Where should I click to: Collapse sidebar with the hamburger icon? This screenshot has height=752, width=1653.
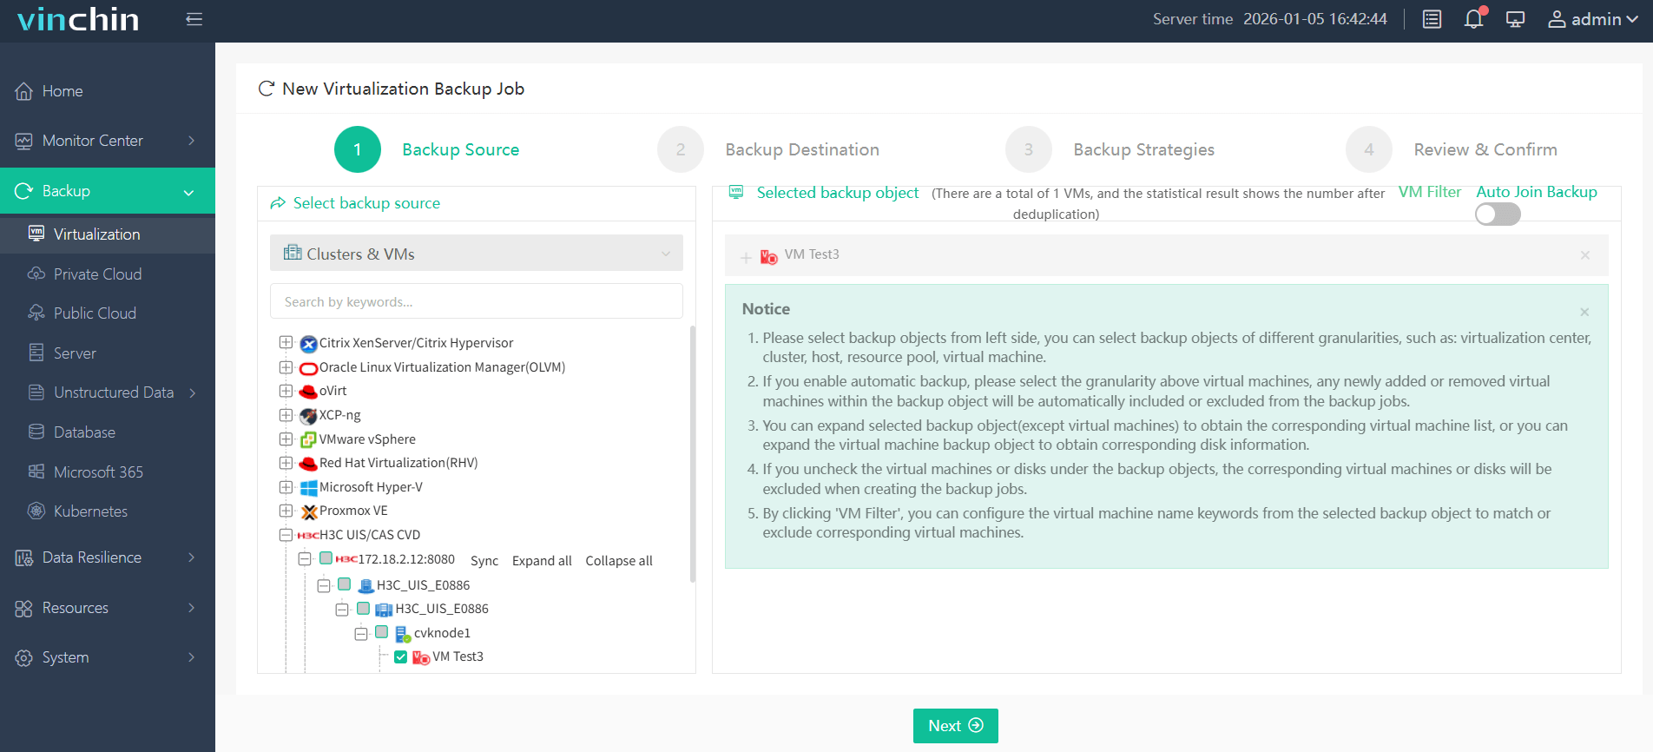[194, 19]
